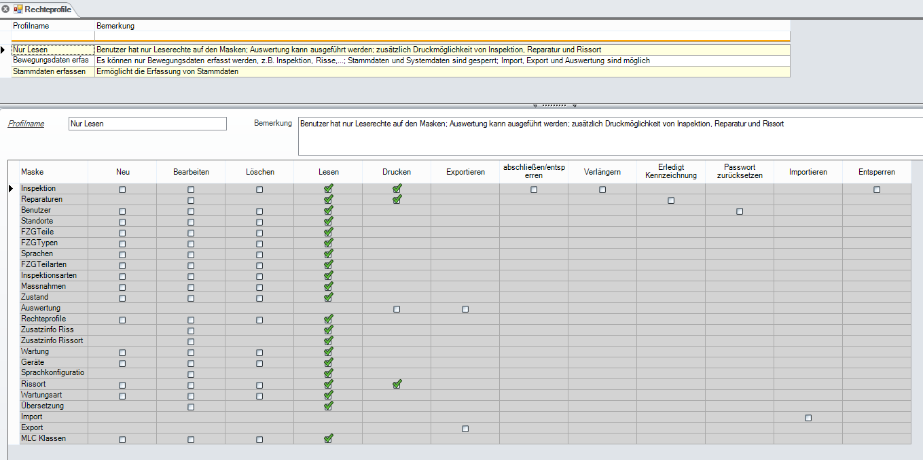This screenshot has width=923, height=460.
Task: Click the Maske column header
Action: point(32,172)
